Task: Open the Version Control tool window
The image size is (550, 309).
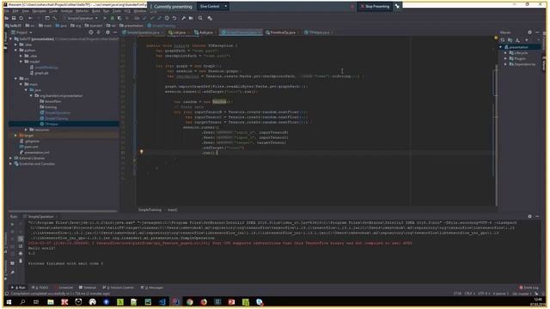Action: tap(118, 288)
